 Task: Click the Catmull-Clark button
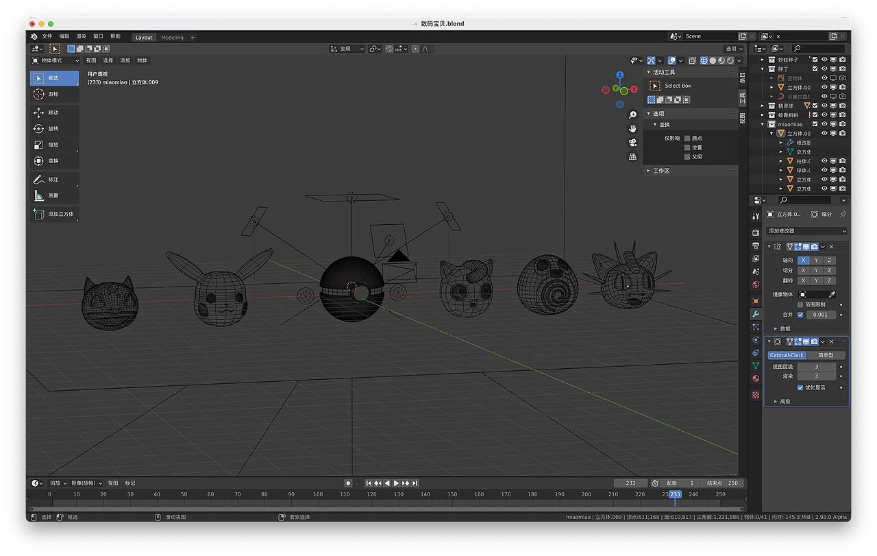(787, 354)
